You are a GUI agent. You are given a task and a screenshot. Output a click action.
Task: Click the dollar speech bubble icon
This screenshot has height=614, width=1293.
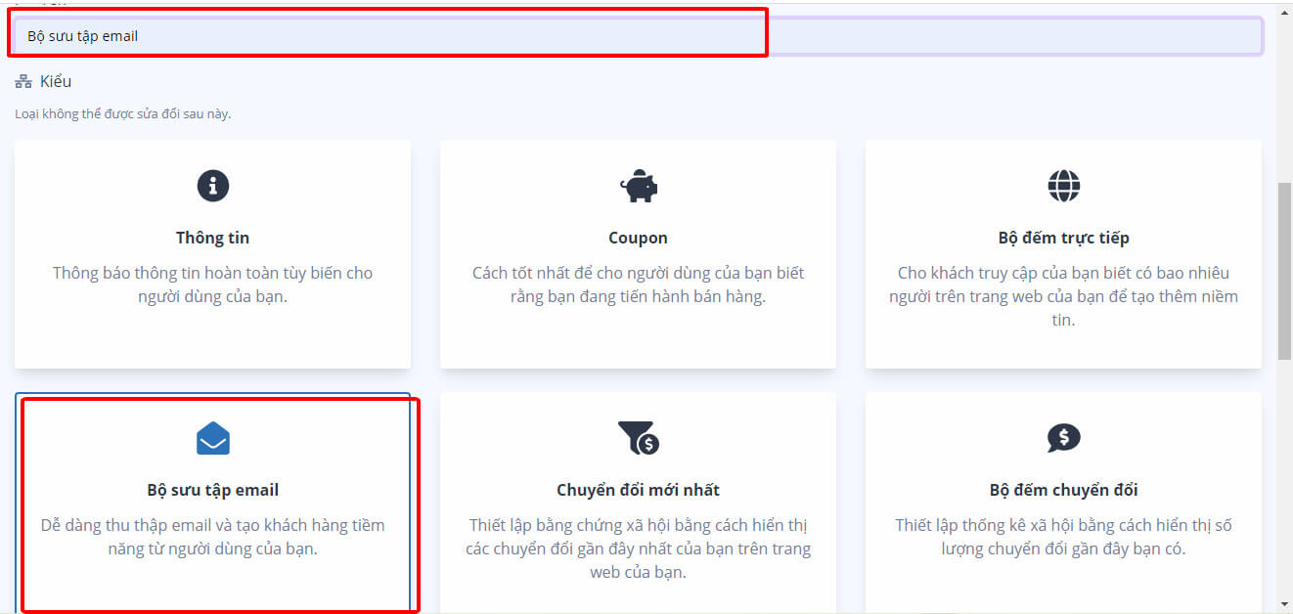[1063, 437]
